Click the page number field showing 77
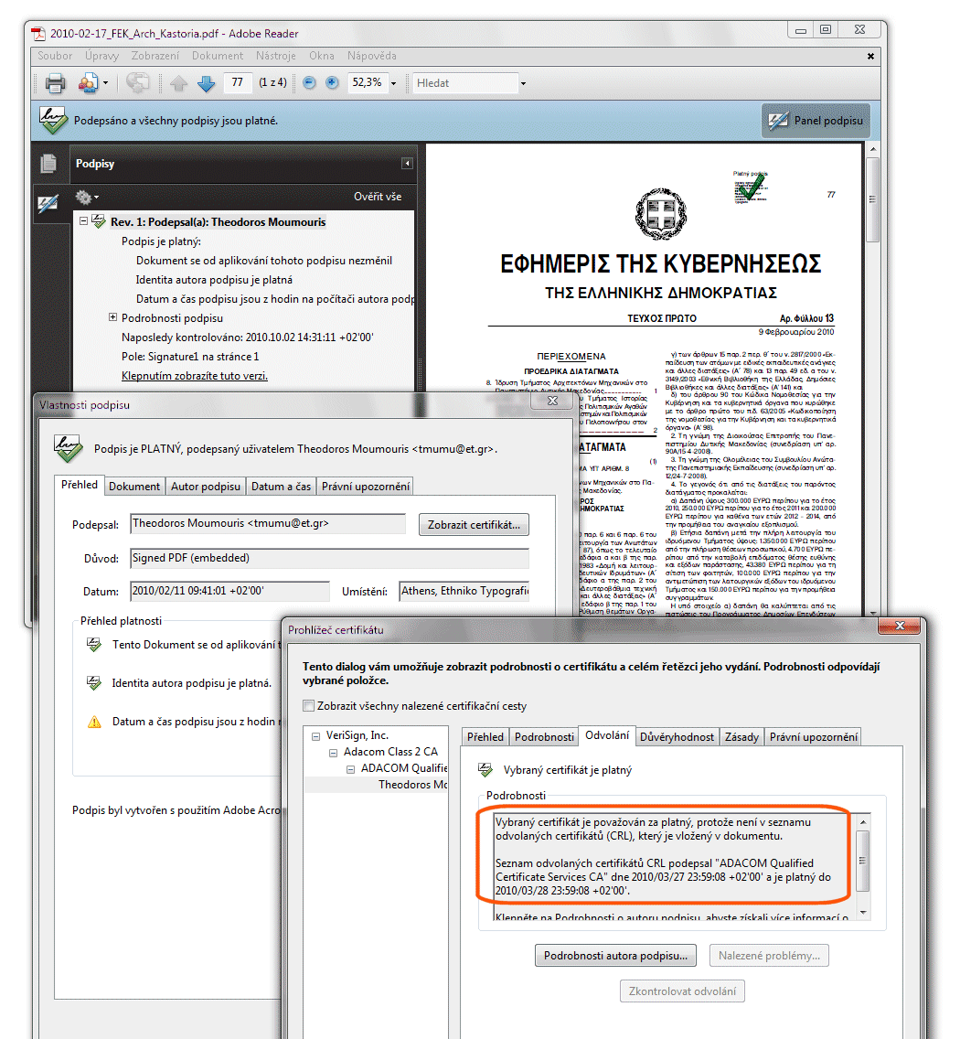Viewport: 960px width, 1039px height. point(237,83)
